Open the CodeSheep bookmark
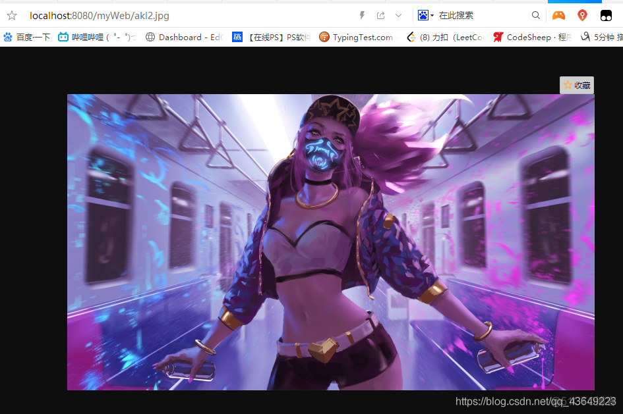623x414 pixels. point(533,38)
